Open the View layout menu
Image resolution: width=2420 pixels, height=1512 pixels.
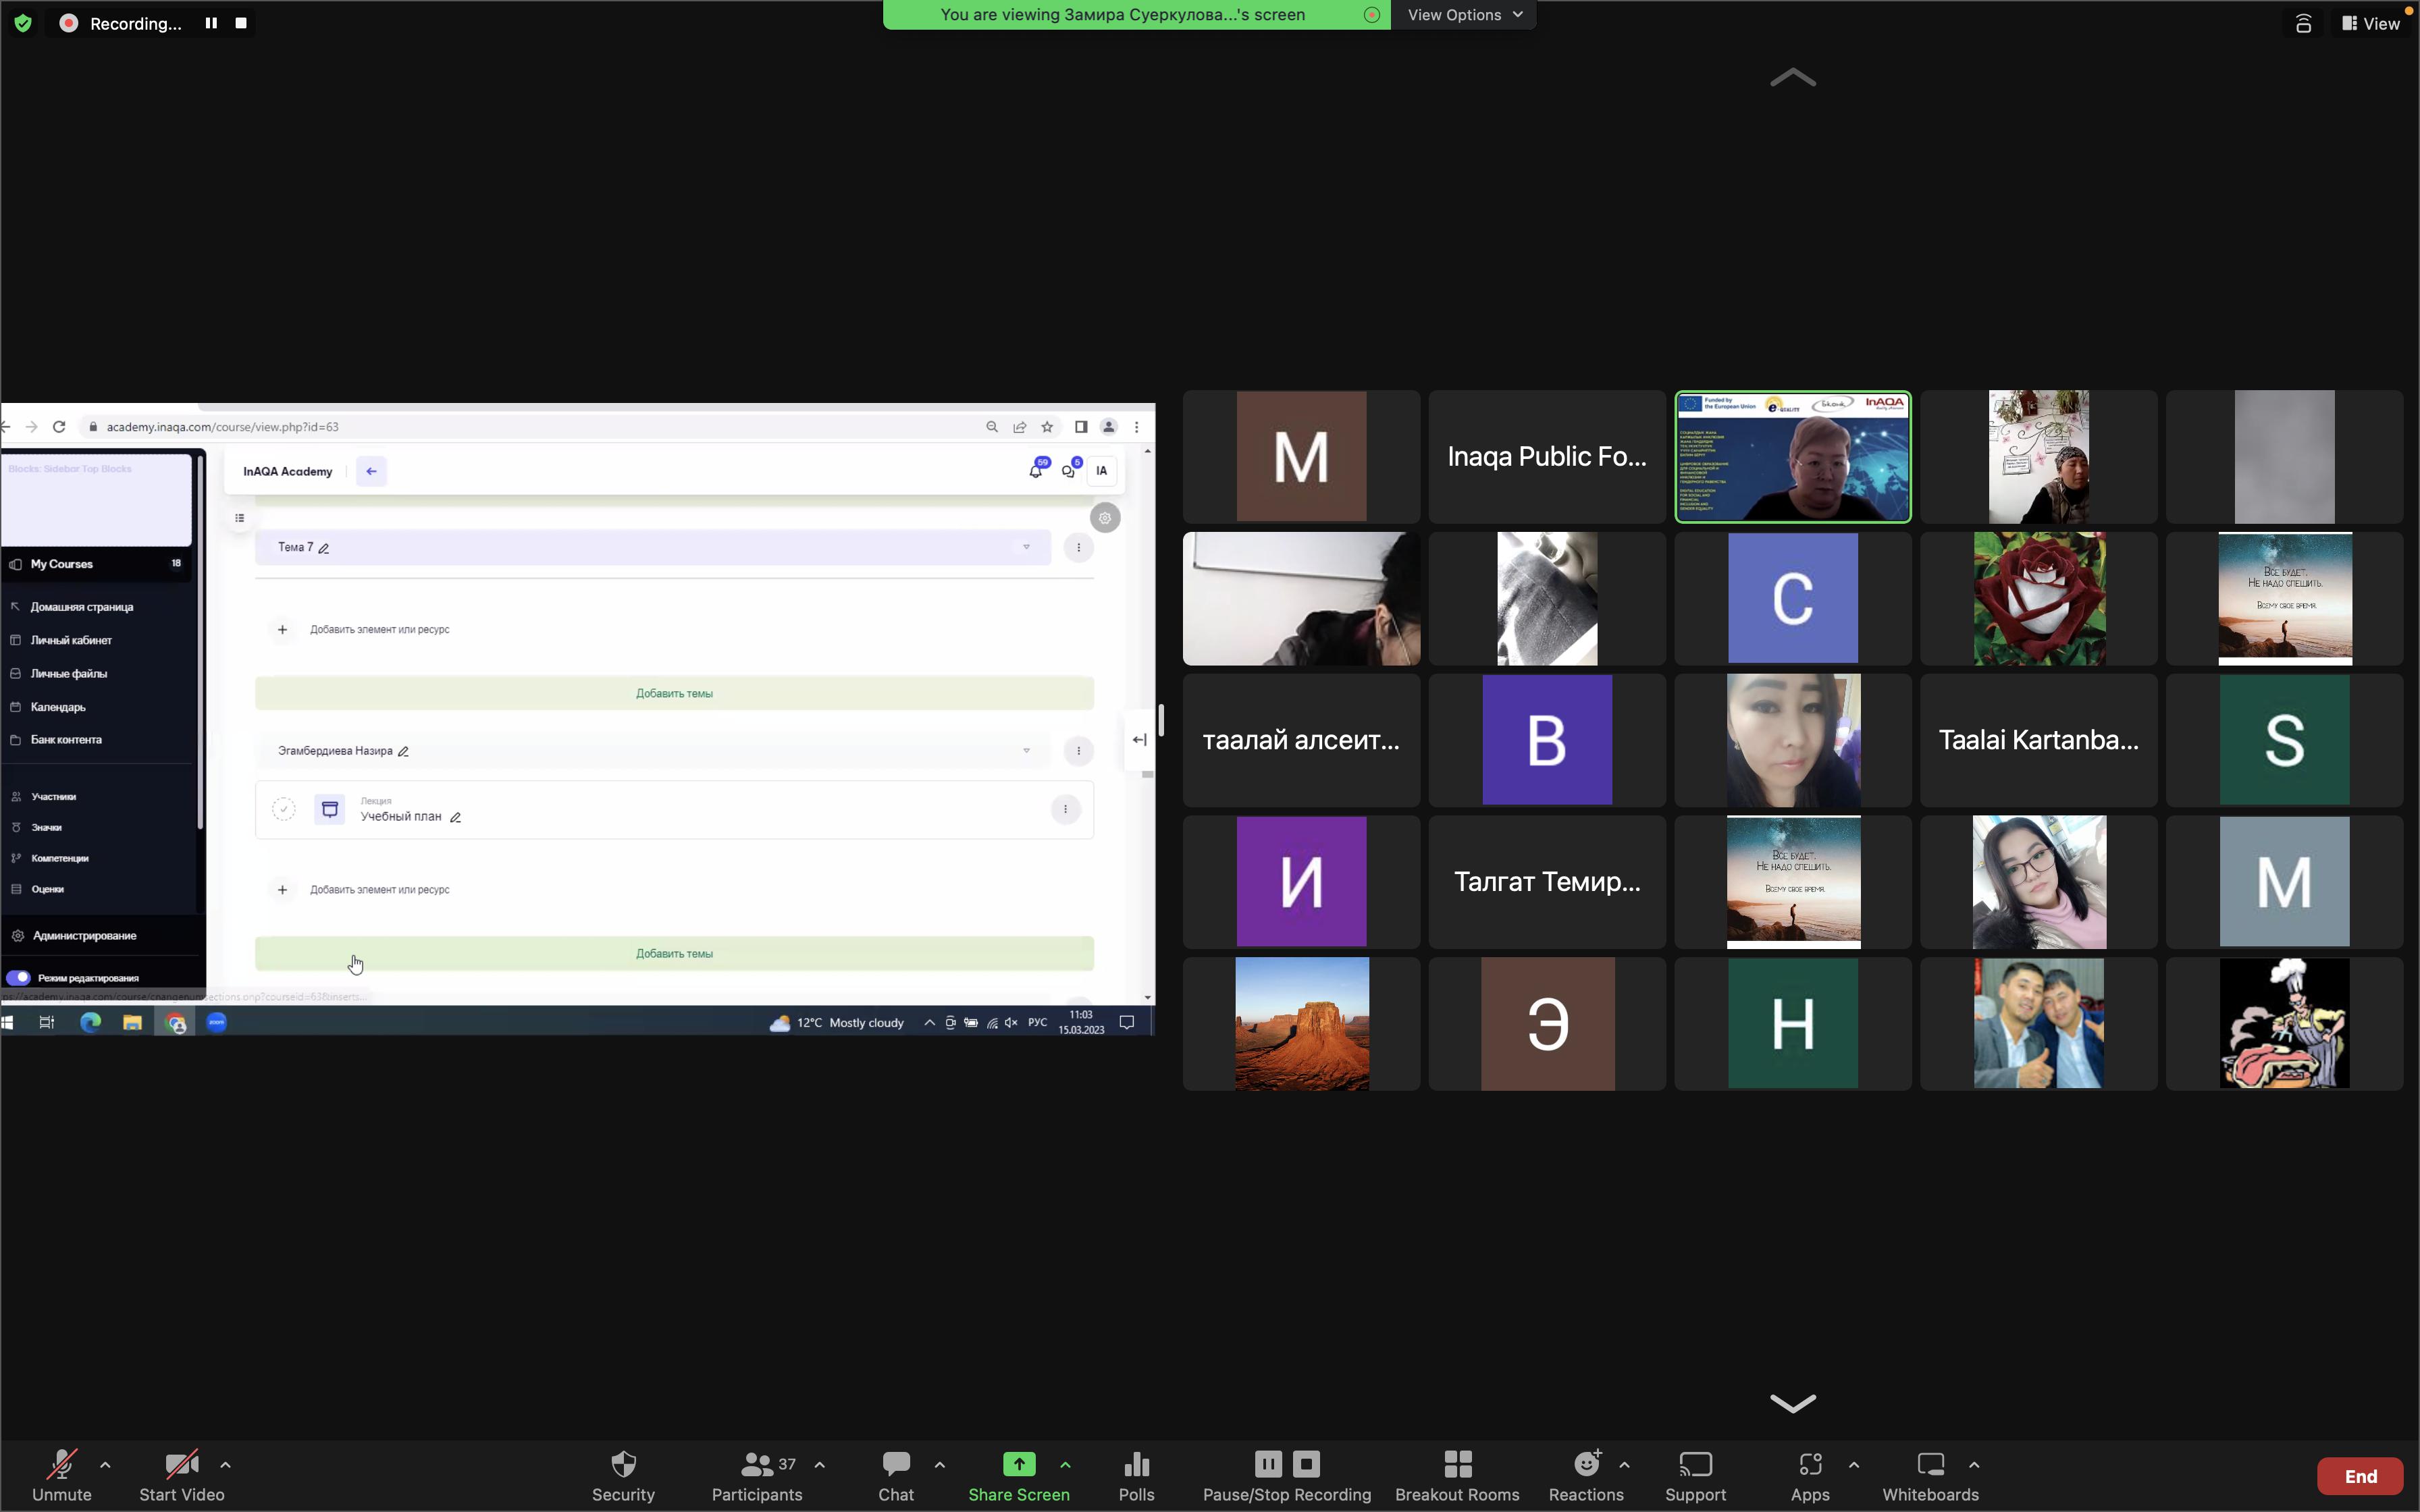[2371, 23]
